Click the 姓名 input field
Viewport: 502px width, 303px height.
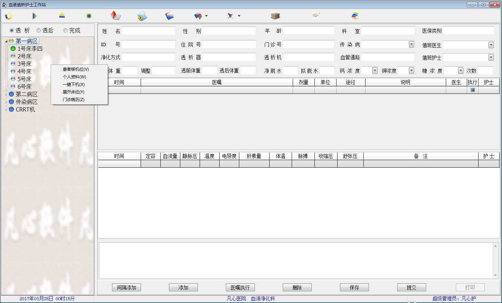149,31
